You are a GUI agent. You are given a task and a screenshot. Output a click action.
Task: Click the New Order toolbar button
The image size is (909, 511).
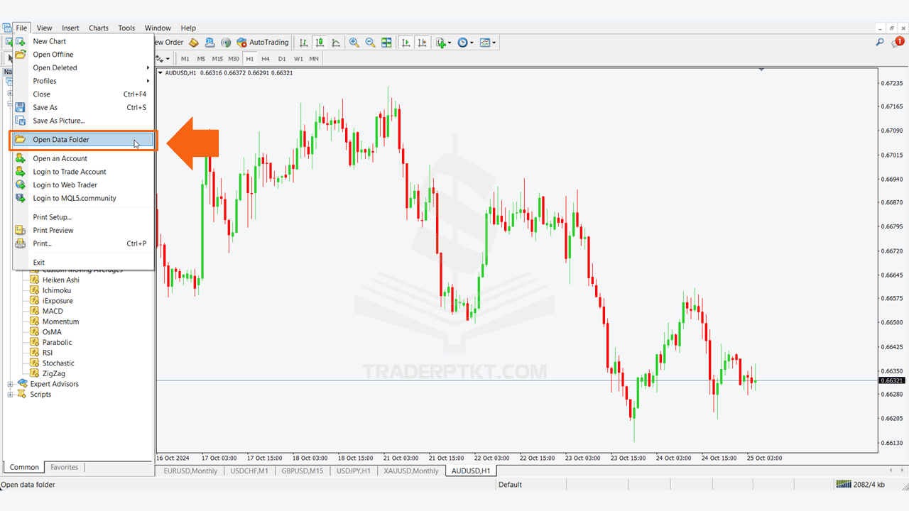(x=169, y=43)
